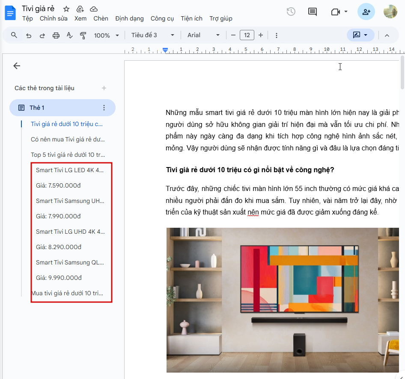Expand the Tiêu đề 3 style dropdown
This screenshot has height=379, width=405.
[153, 35]
